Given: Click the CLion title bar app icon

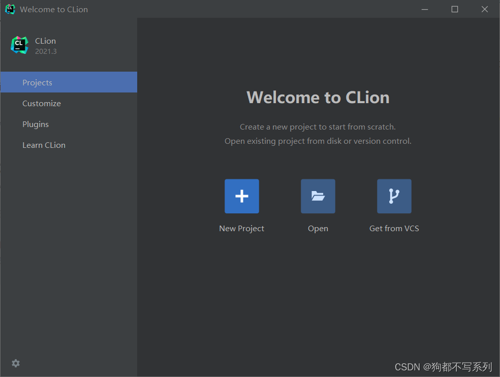Looking at the screenshot, I should (10, 9).
